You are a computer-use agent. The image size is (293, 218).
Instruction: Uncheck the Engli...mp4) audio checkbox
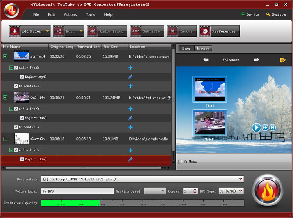pos(22,77)
